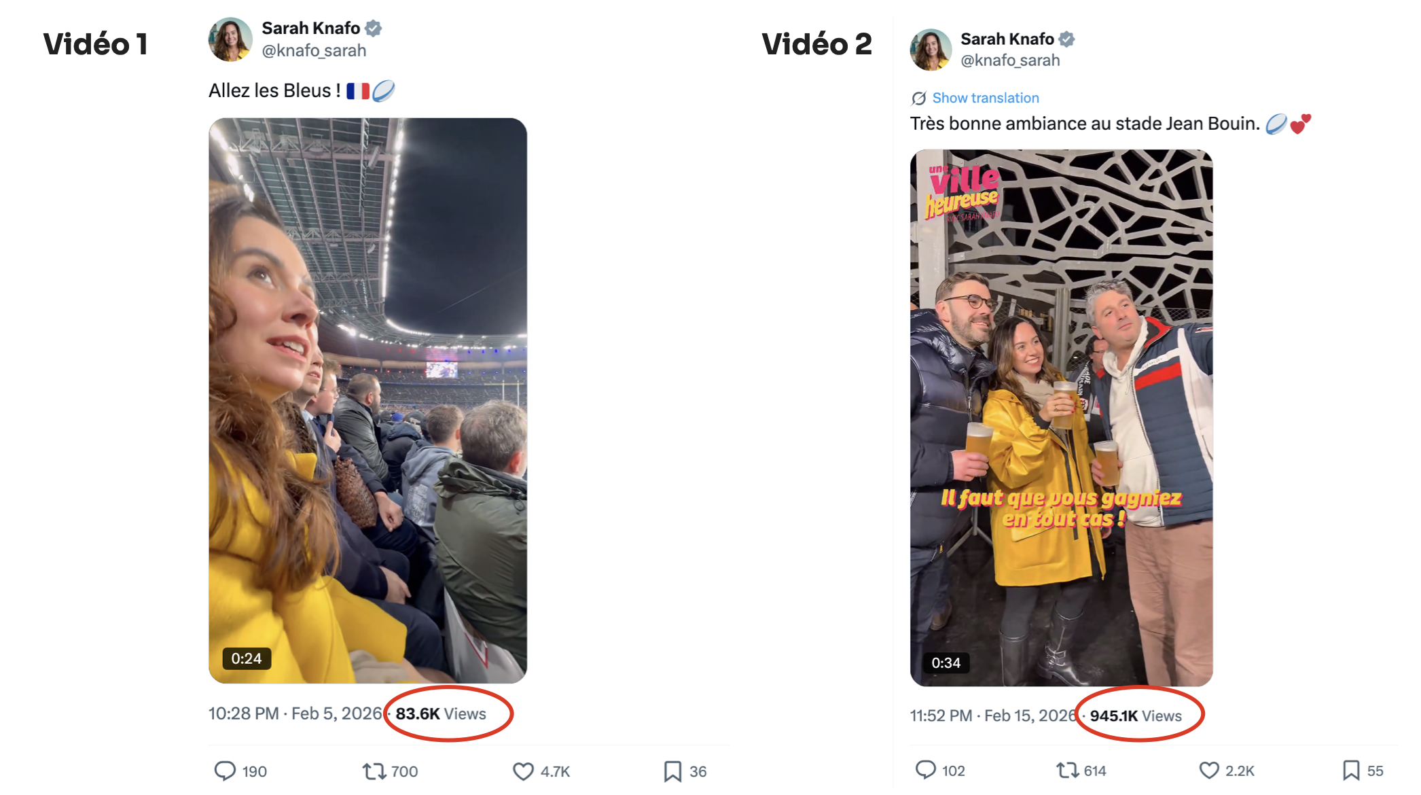Screen dimensions: 1421x795
Task: Open Sarah Knafo's avatar in Vidéo 1
Action: click(x=230, y=39)
